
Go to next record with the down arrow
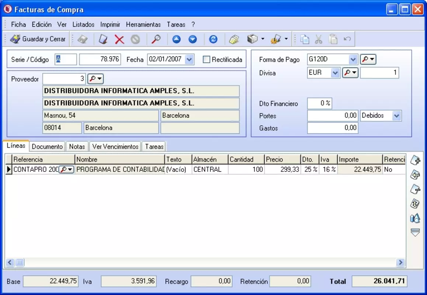coord(192,39)
